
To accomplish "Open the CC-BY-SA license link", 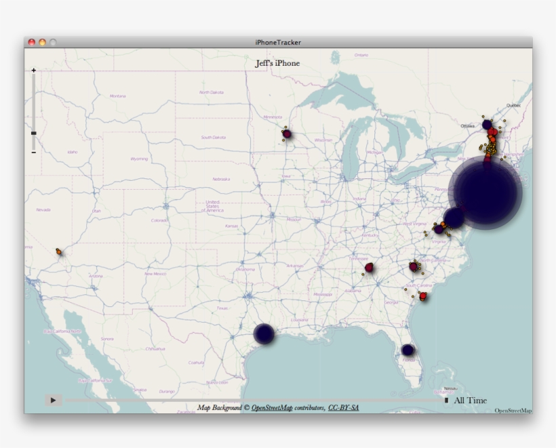I will [x=344, y=408].
